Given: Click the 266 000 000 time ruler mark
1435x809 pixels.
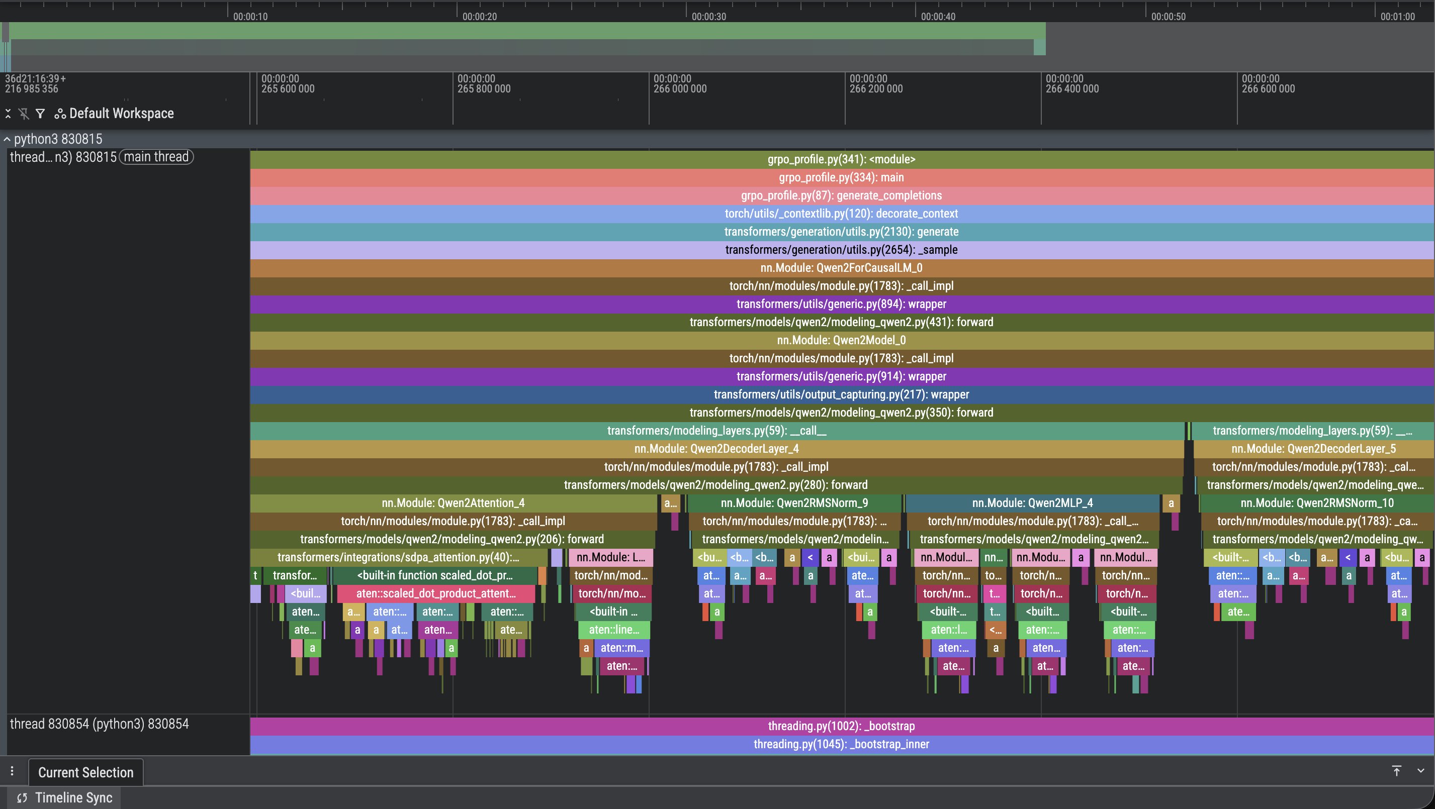Looking at the screenshot, I should tap(680, 83).
